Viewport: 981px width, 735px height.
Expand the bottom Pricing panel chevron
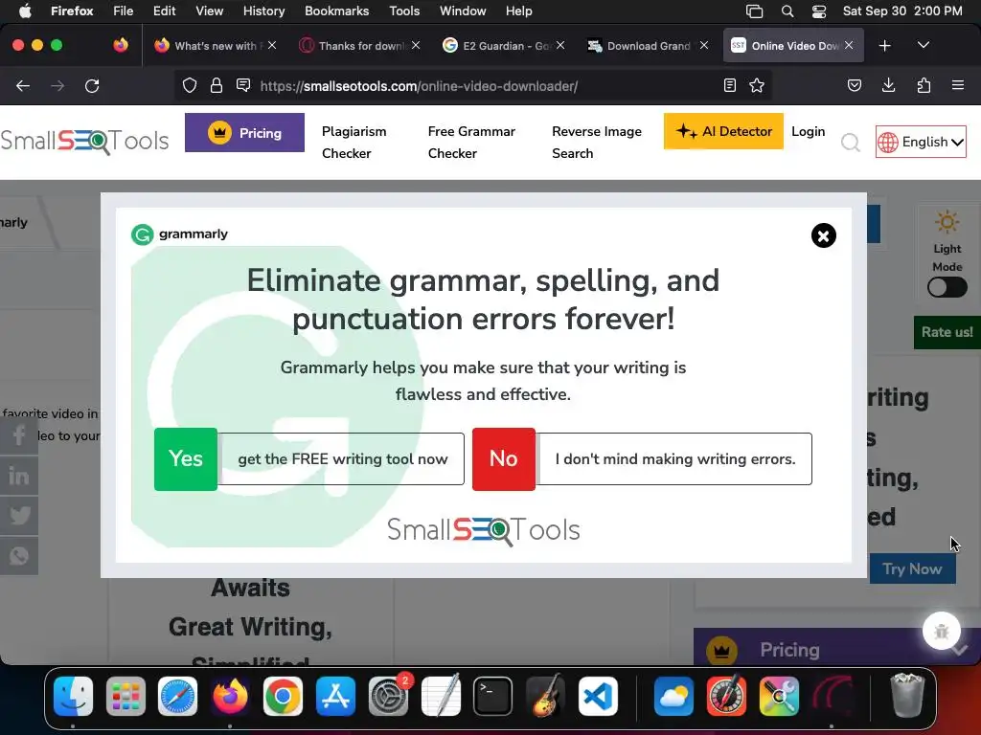[959, 650]
